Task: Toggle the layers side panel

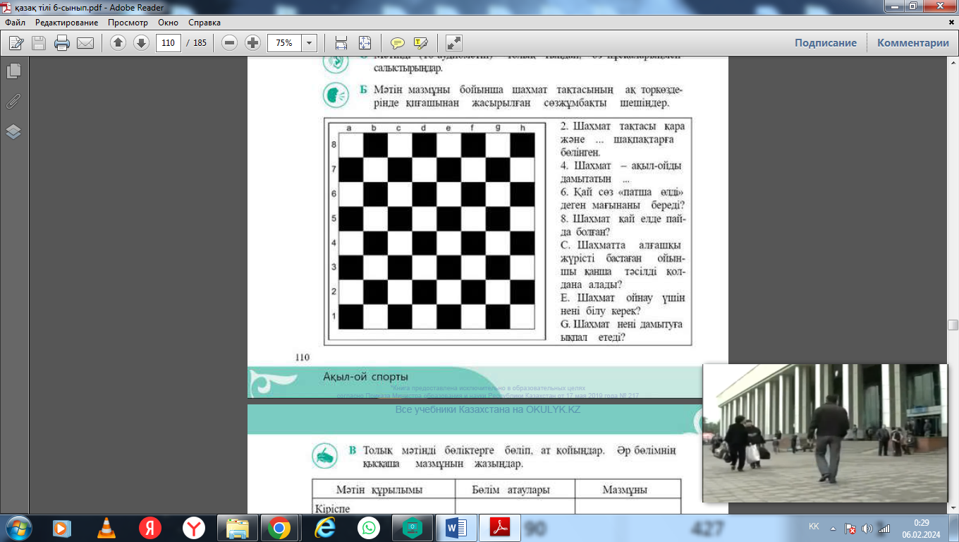Action: (13, 132)
